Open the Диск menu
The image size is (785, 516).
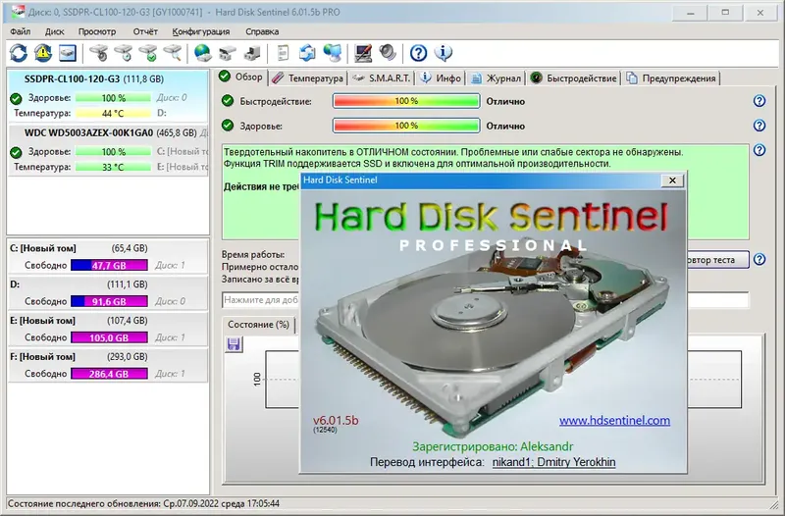[x=55, y=31]
